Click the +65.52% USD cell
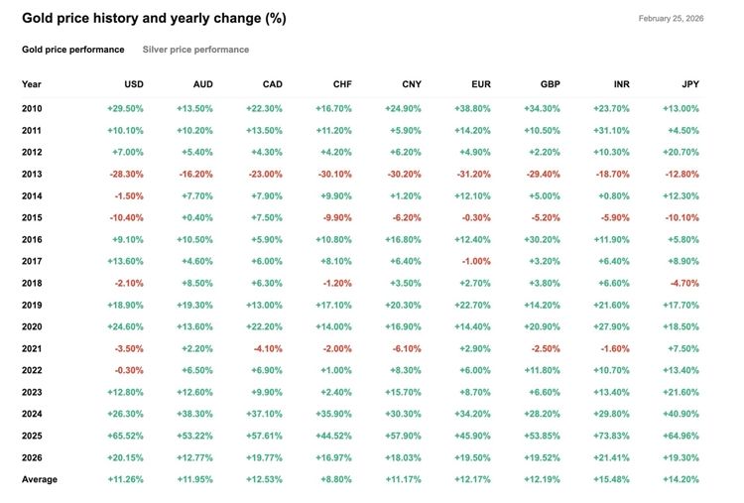 coord(125,436)
